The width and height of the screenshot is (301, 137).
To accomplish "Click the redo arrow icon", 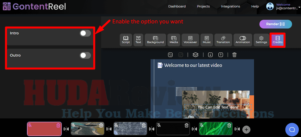I will point(181,55).
